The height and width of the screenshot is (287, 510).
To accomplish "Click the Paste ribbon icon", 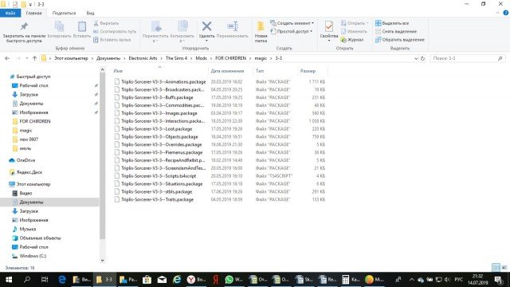I will point(82,26).
